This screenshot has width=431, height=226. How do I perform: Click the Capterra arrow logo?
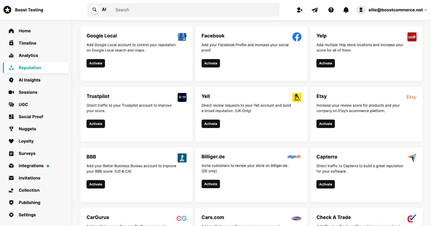412,158
